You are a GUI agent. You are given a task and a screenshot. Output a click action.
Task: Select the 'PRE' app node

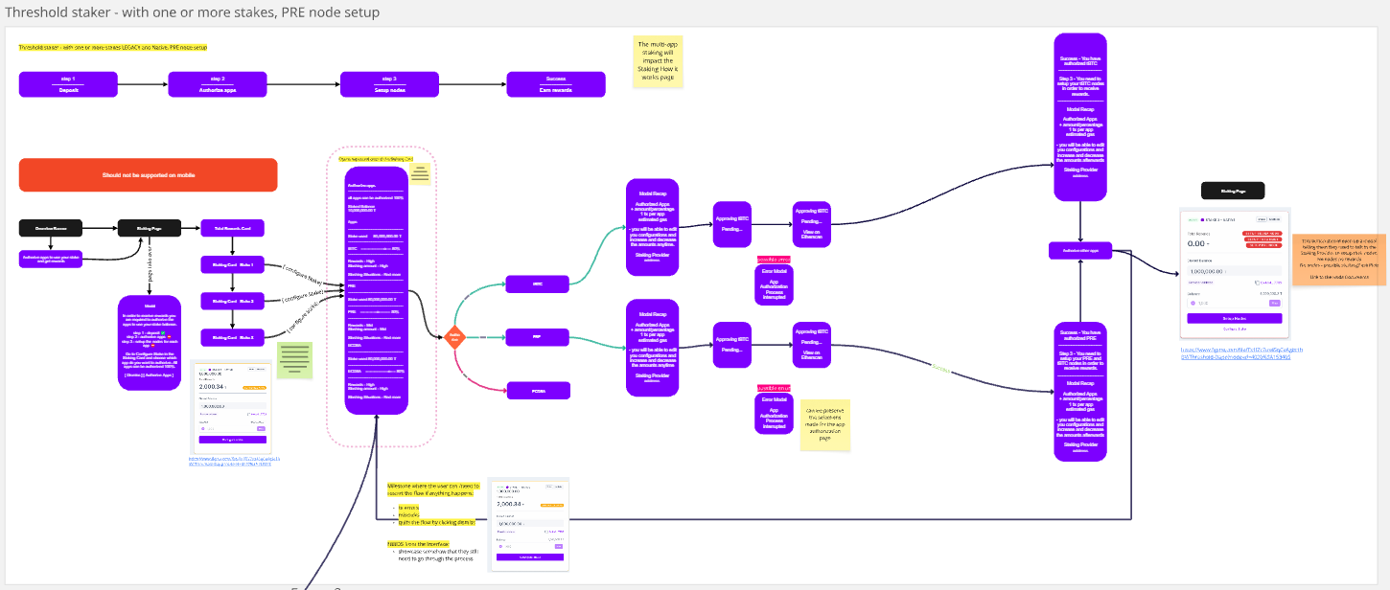click(538, 337)
